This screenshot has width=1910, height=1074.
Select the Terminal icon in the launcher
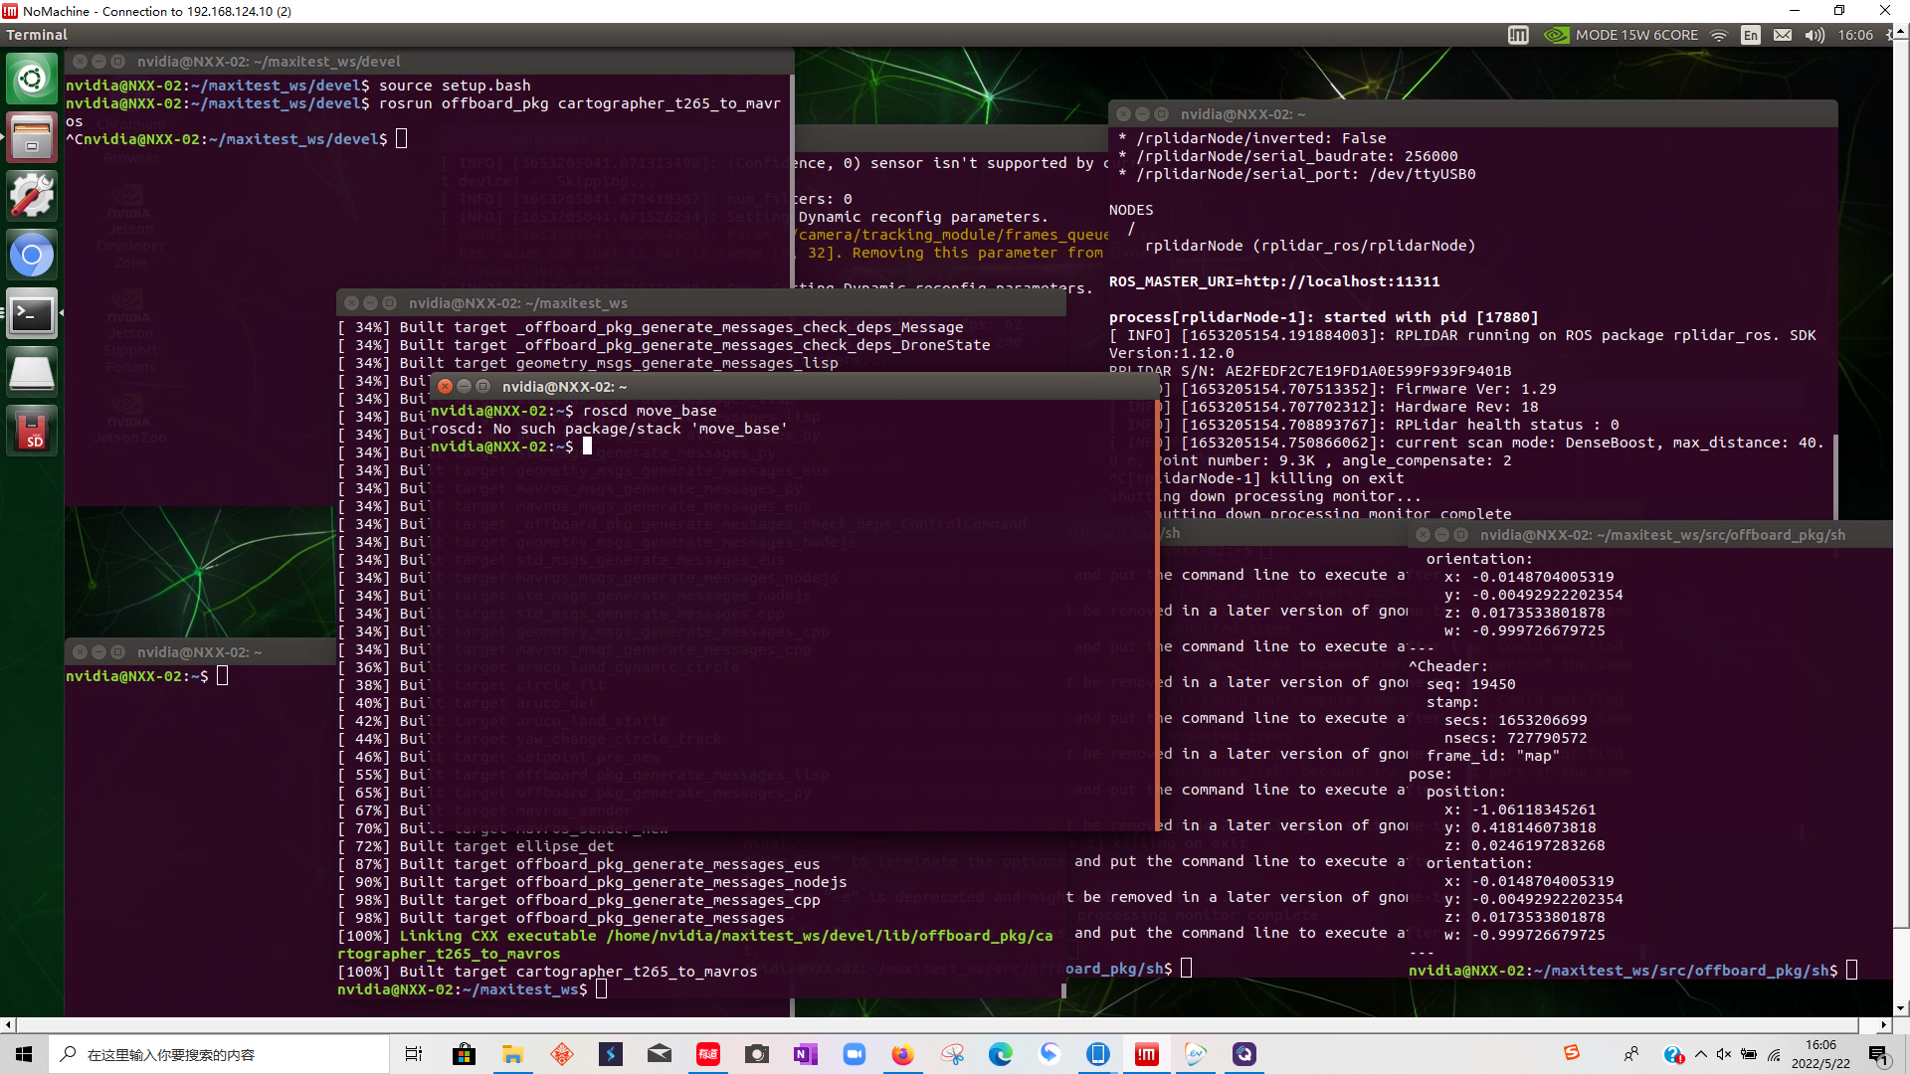(x=32, y=314)
